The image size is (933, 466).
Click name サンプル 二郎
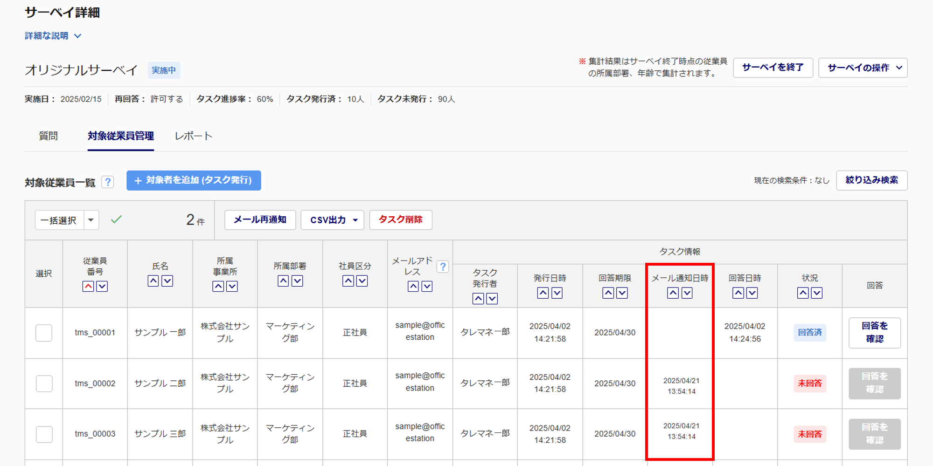click(160, 383)
